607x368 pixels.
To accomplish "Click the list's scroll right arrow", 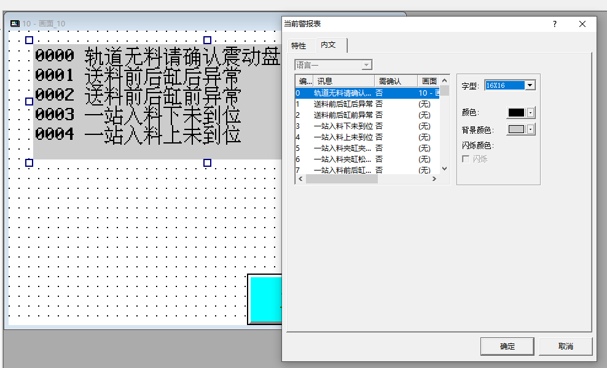I will click(x=434, y=179).
